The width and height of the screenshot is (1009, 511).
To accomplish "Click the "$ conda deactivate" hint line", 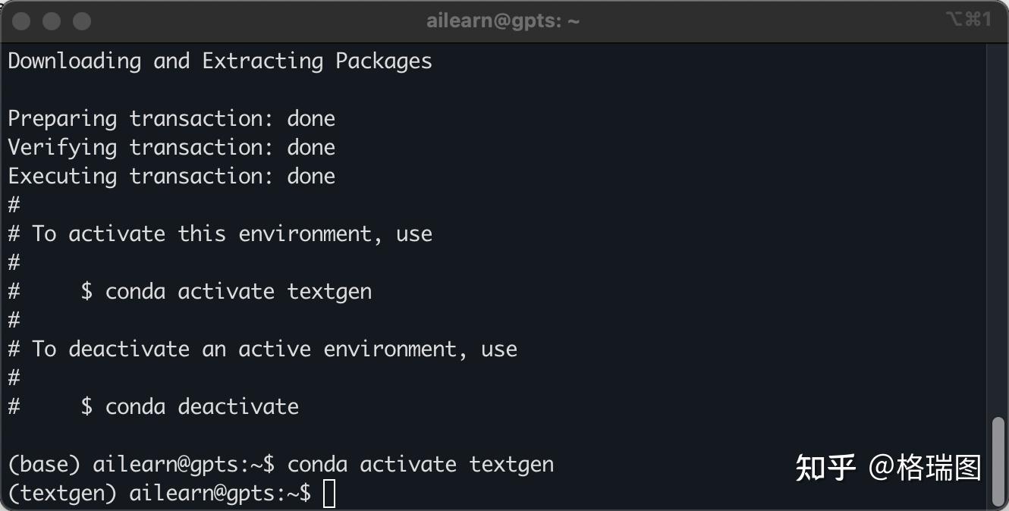I will (x=190, y=407).
